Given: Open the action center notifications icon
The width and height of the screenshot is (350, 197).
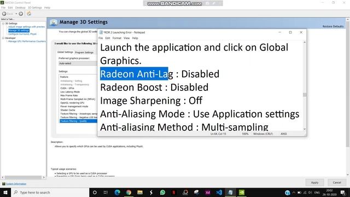Looking at the screenshot, I should (343, 192).
